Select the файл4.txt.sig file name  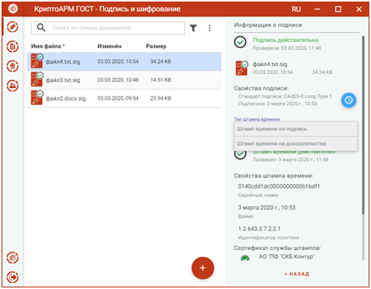click(63, 62)
